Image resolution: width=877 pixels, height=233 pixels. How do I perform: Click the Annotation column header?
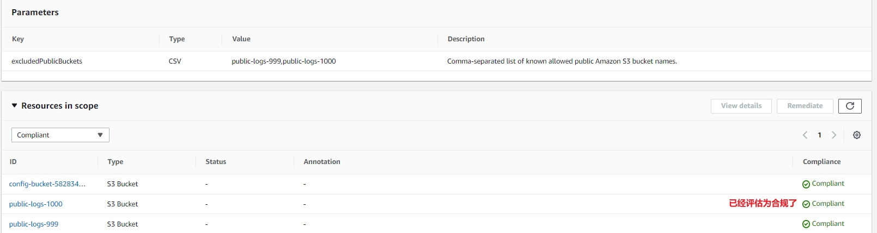point(322,162)
